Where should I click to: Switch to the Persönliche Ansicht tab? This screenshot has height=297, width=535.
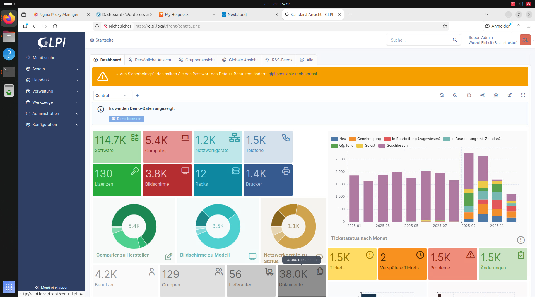coord(150,60)
